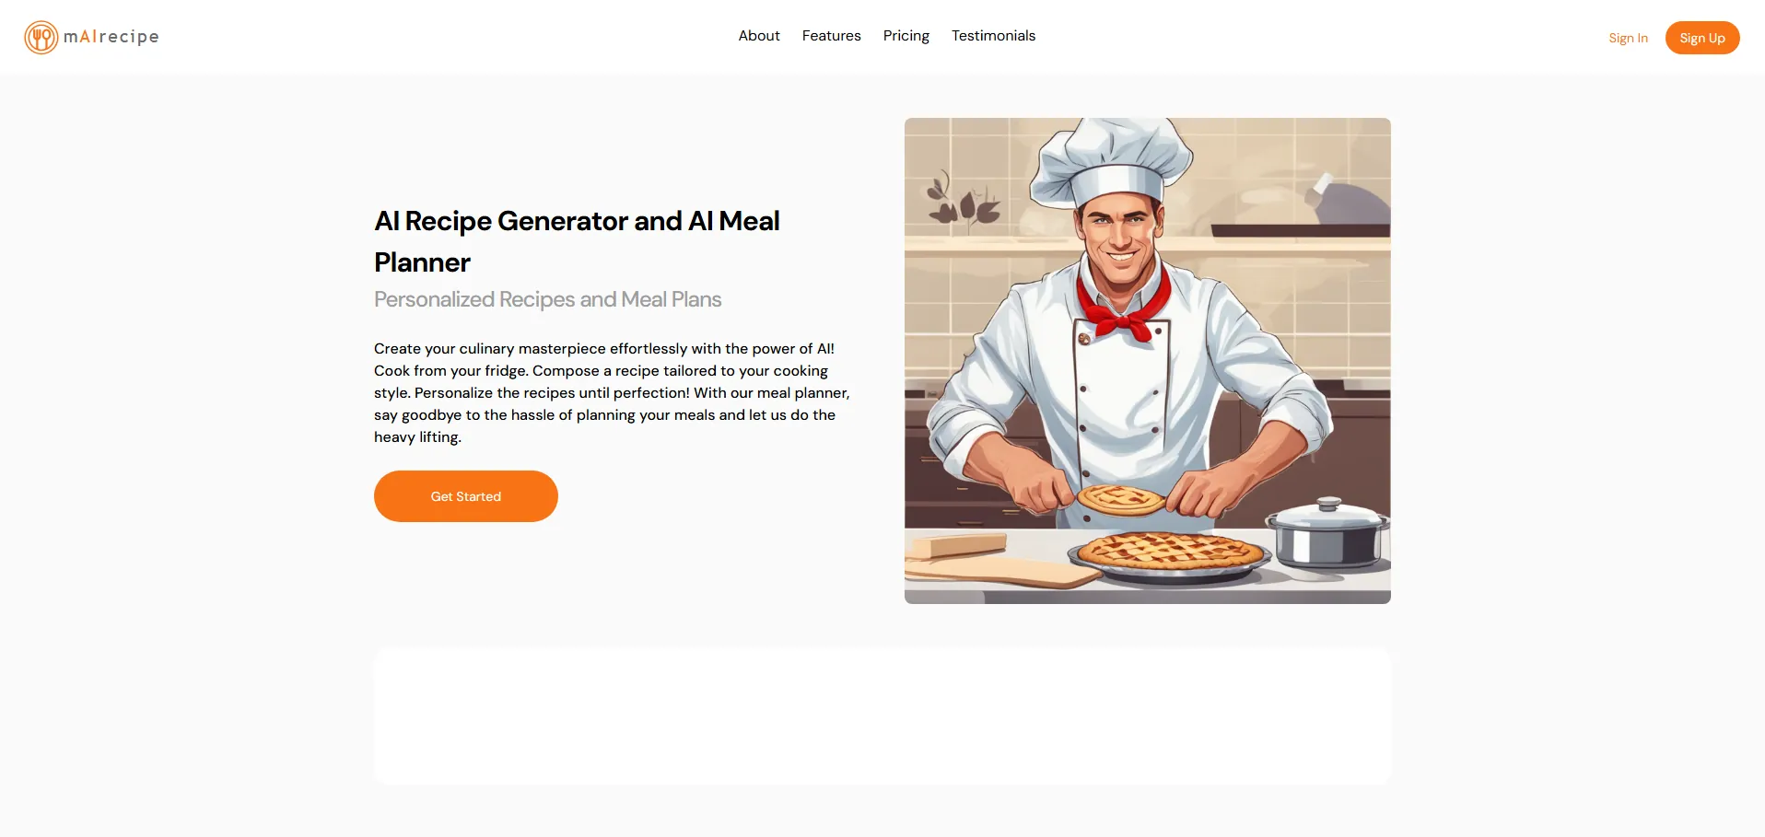The width and height of the screenshot is (1765, 837).
Task: Go to Features in the nav bar
Action: [831, 36]
